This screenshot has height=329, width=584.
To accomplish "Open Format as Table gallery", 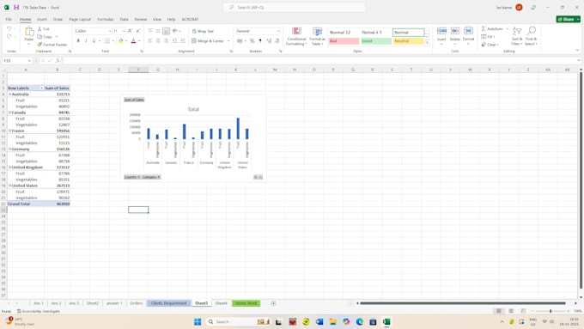I will 317,36.
